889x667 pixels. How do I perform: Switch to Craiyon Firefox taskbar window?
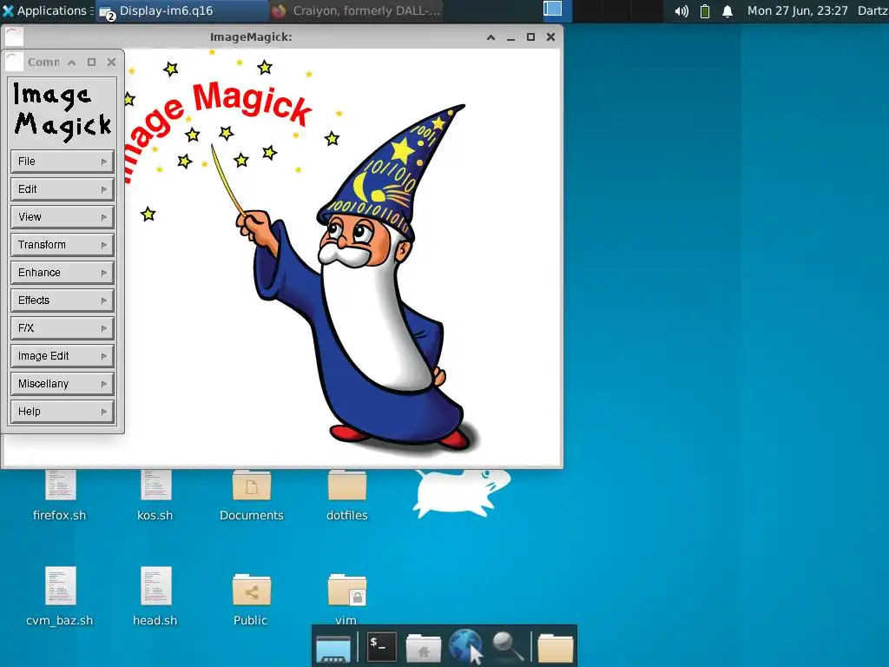pyautogui.click(x=356, y=10)
